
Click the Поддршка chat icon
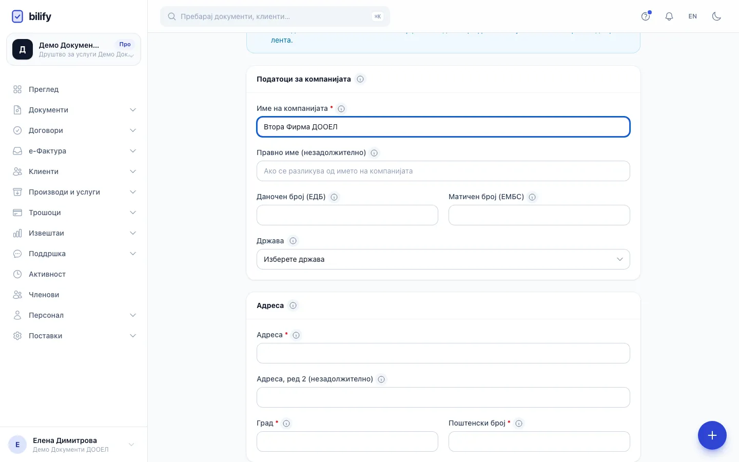coord(17,254)
